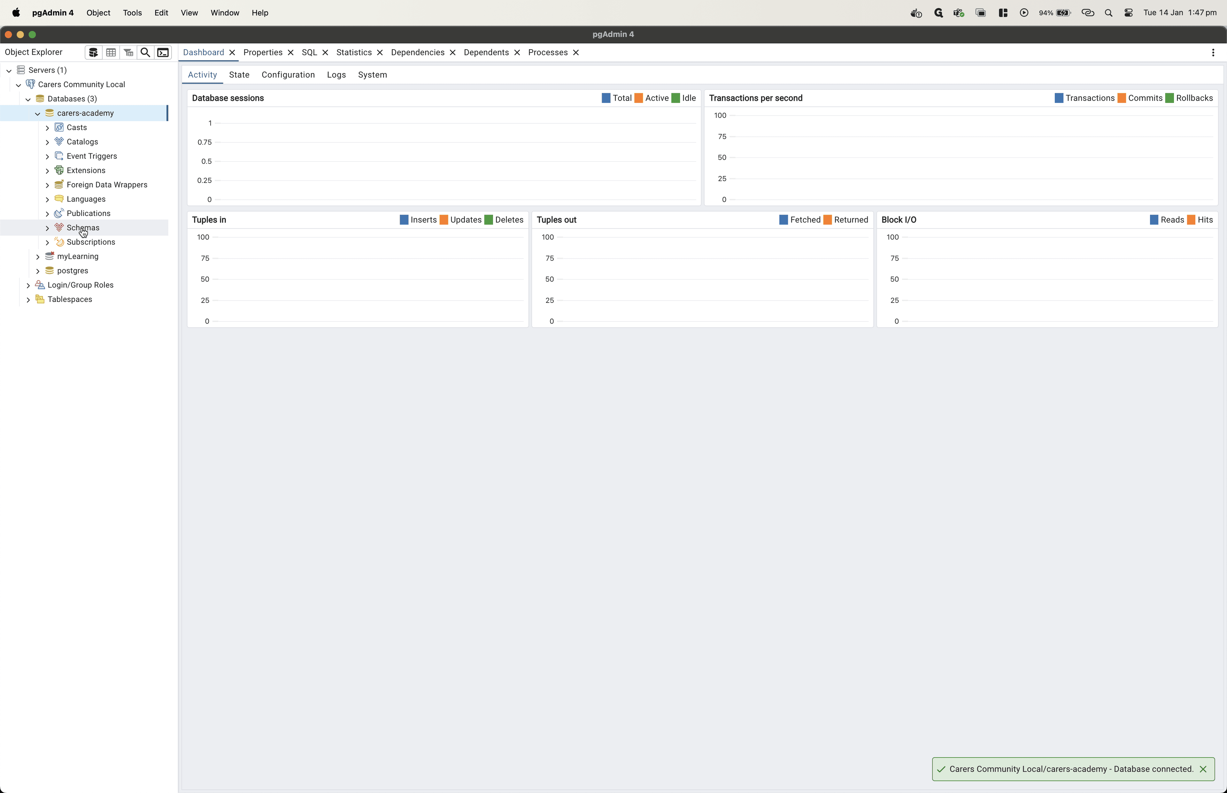
Task: Open the Dependents tab
Action: coord(486,52)
